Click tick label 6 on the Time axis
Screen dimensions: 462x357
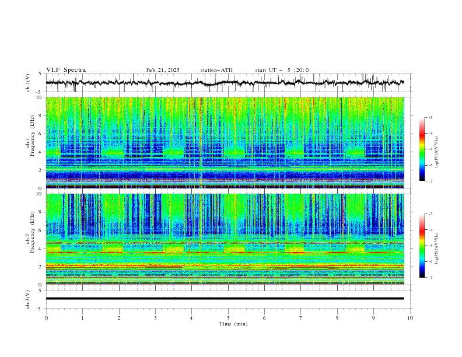point(264,318)
